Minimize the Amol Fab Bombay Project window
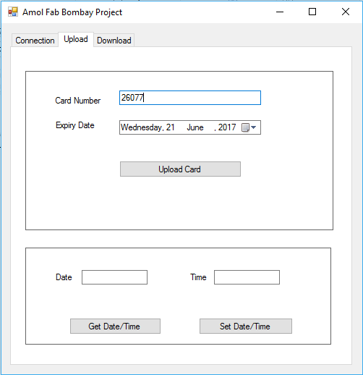The image size is (363, 375). [280, 12]
